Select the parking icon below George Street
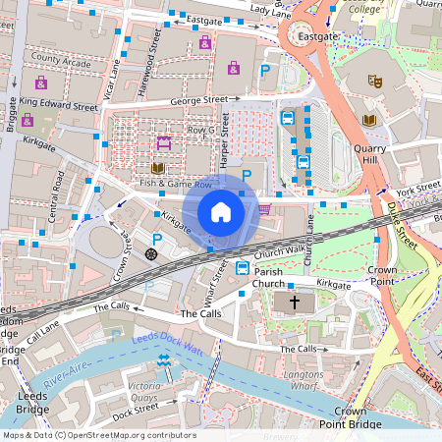This screenshot has width=442, height=442. tap(247, 176)
